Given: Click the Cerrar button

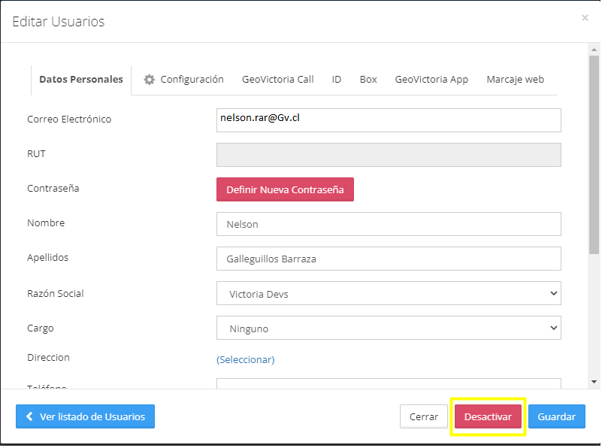Looking at the screenshot, I should coord(424,416).
